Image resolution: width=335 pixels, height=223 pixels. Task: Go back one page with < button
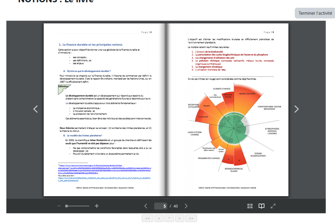pyautogui.click(x=159, y=218)
